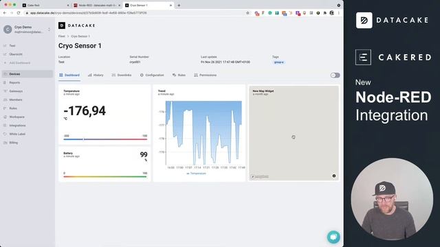Click the Integrations sidebar icon

click(5, 126)
